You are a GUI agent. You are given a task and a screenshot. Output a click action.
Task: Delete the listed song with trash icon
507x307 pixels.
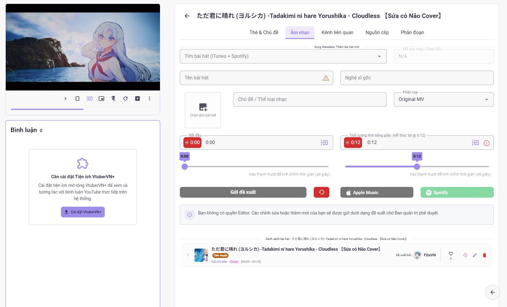click(484, 255)
